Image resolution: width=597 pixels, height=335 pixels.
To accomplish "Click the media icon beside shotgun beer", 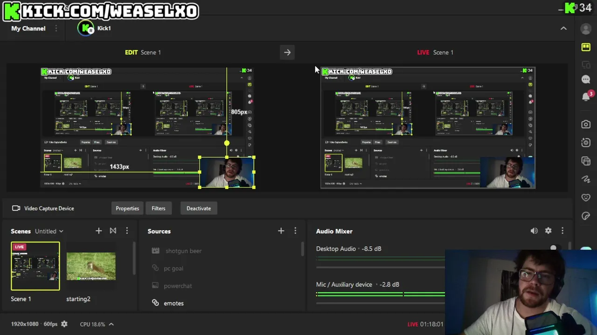I will 155,251.
